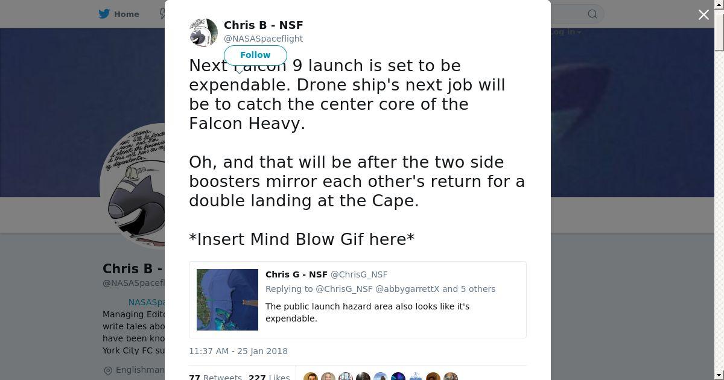This screenshot has height=380, width=724.
Task: Open Chris G - NSF quoted tweet author
Action: coord(296,274)
